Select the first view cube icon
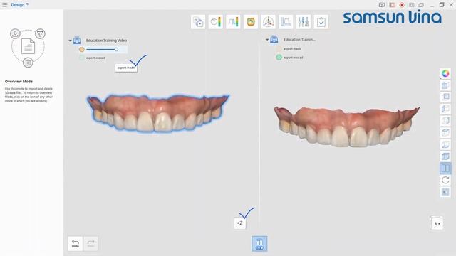 (445, 85)
